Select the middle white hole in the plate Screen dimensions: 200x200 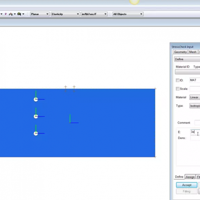36,116
